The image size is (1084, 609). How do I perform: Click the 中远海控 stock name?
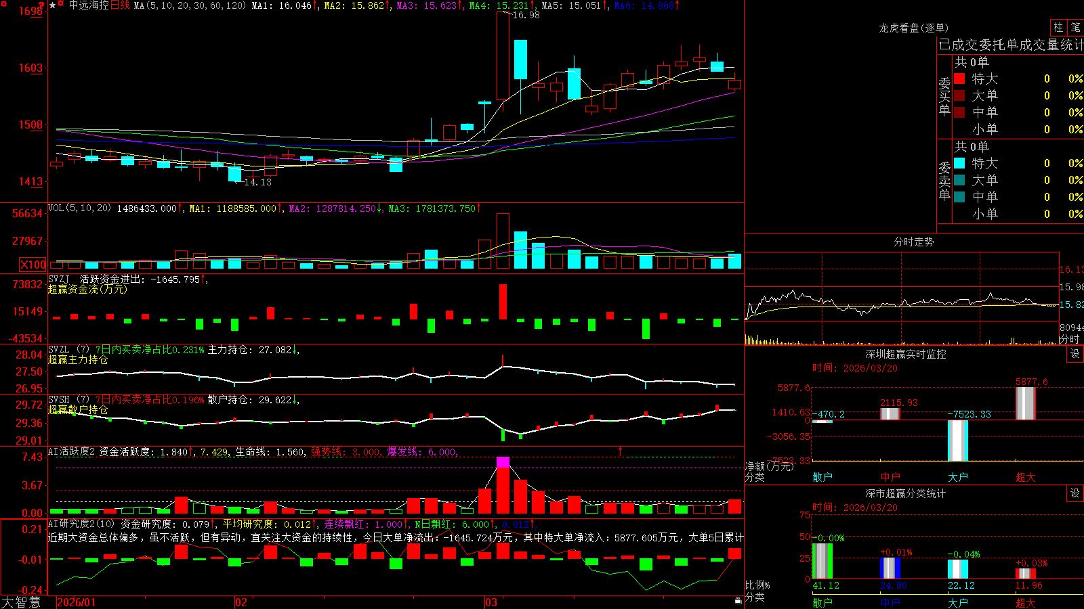(x=89, y=5)
